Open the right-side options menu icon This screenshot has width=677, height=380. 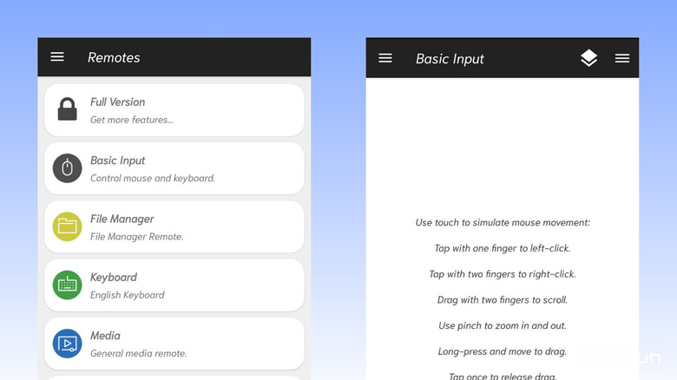pos(621,58)
